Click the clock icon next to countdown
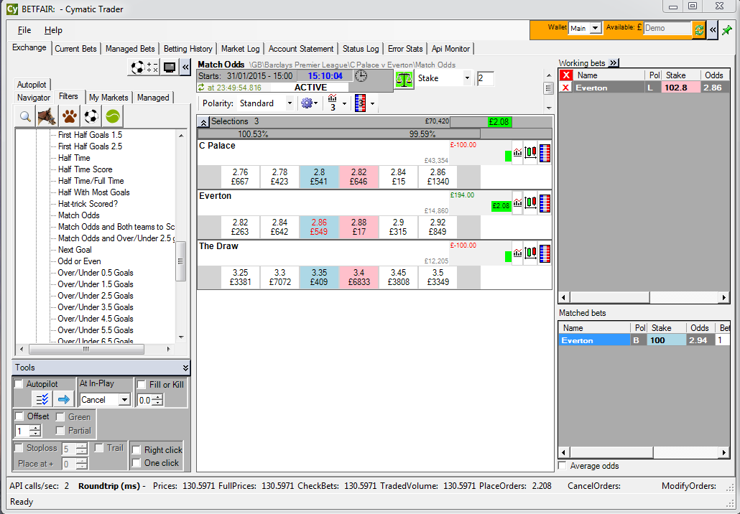 click(361, 76)
